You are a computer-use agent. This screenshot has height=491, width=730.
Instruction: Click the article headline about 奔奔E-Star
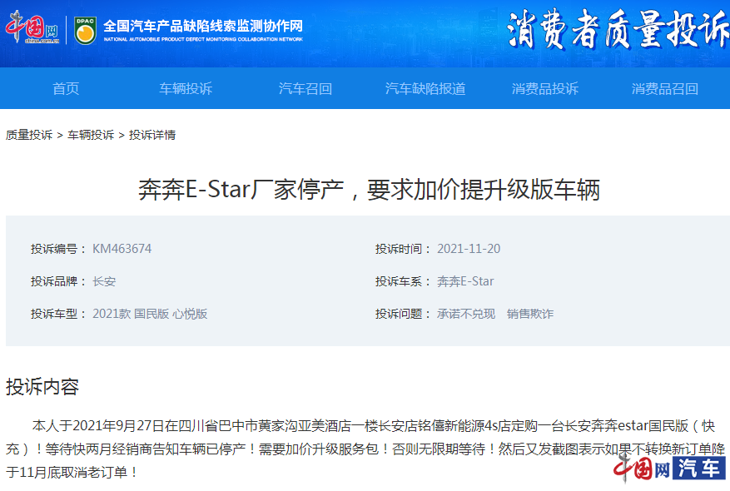[369, 190]
